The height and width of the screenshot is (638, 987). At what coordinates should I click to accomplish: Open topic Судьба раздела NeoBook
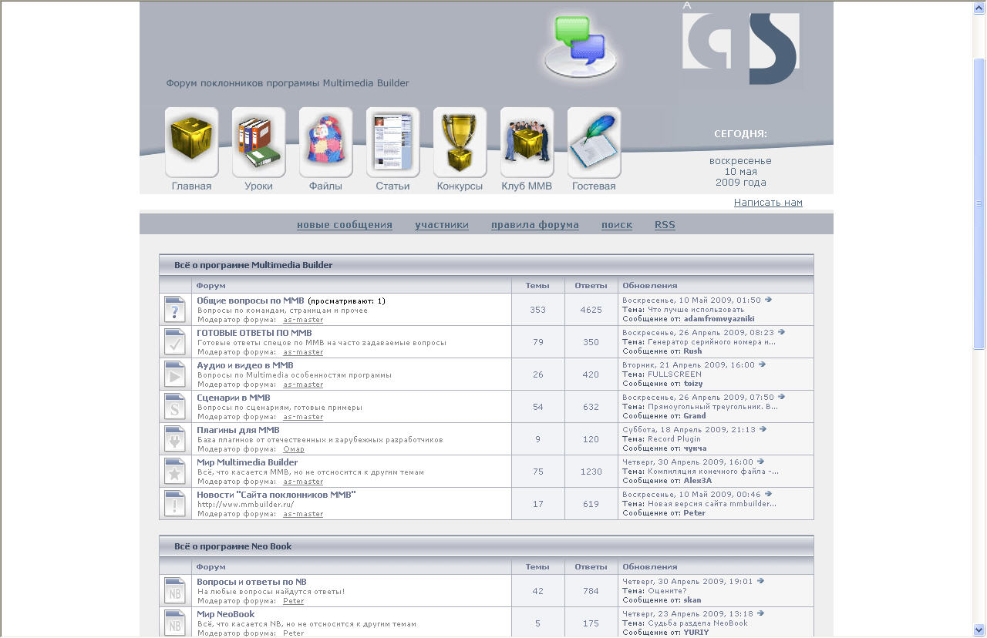click(x=698, y=623)
